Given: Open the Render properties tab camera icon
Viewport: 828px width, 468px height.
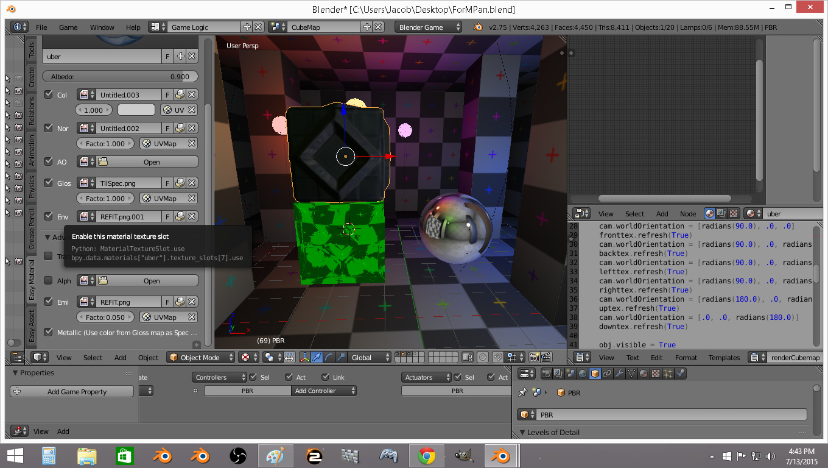Looking at the screenshot, I should [x=547, y=374].
